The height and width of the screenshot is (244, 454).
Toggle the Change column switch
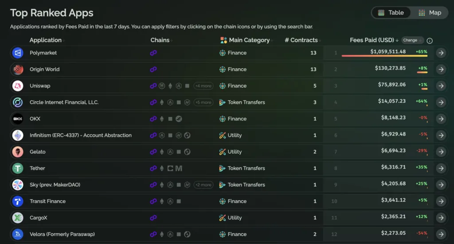413,40
